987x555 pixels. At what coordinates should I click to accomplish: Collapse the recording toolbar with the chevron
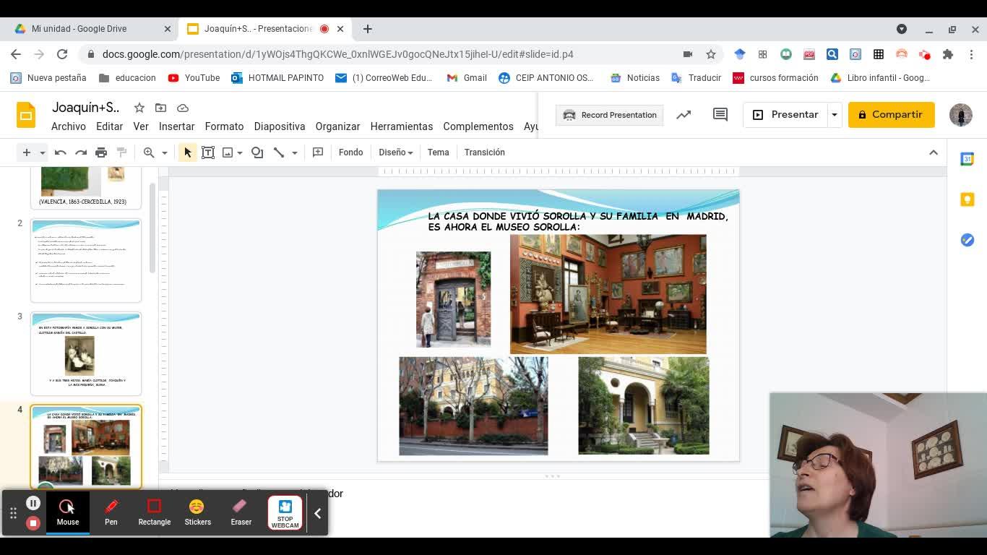pos(317,513)
